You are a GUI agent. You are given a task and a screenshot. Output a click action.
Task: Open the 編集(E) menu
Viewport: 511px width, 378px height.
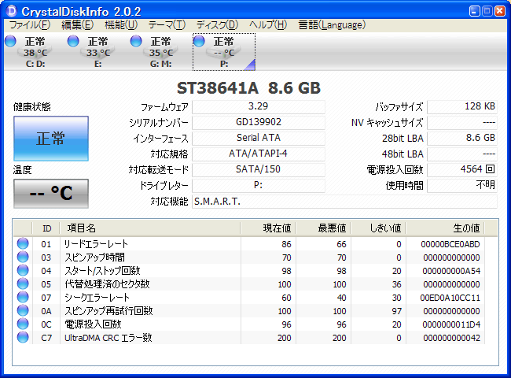click(78, 25)
